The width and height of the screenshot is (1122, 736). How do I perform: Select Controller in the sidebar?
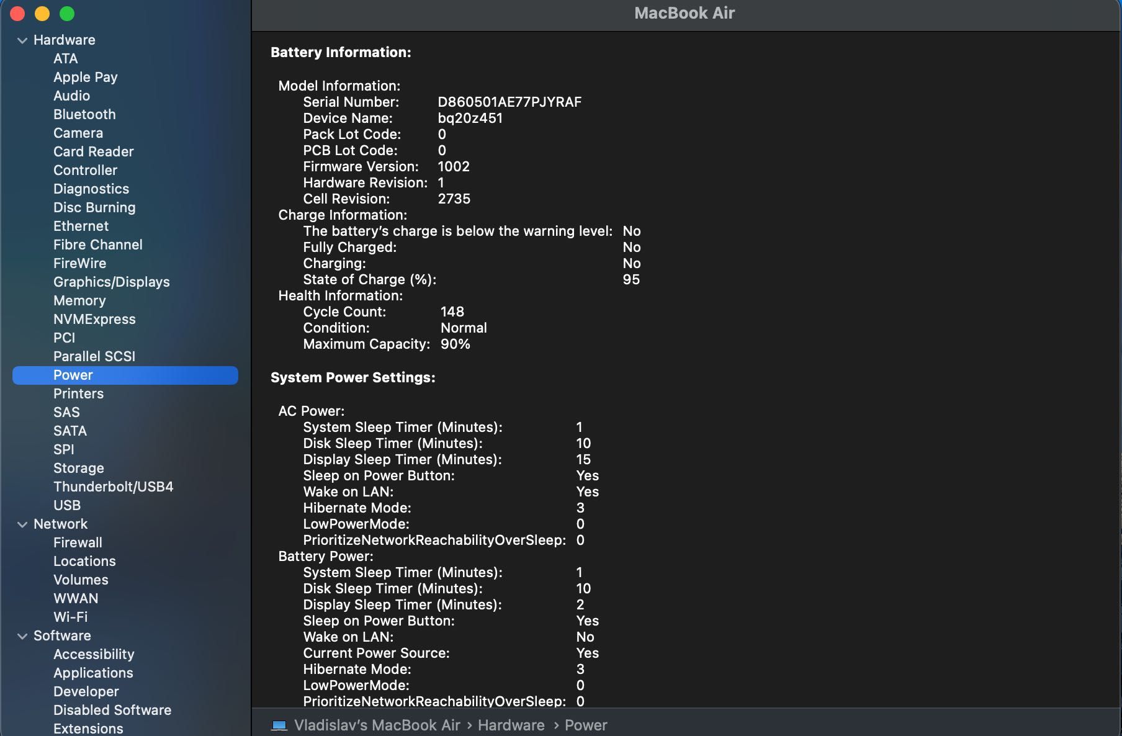point(86,170)
